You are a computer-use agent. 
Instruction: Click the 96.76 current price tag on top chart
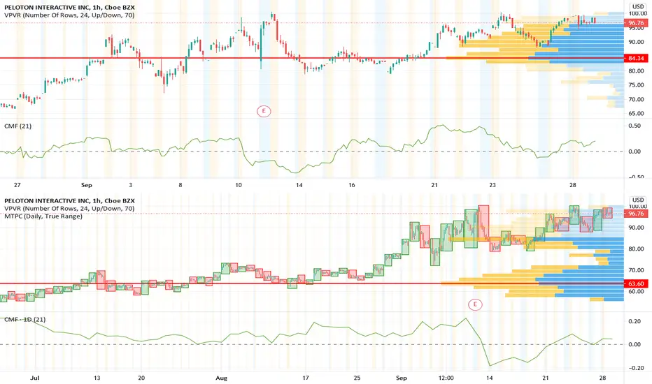pos(636,23)
